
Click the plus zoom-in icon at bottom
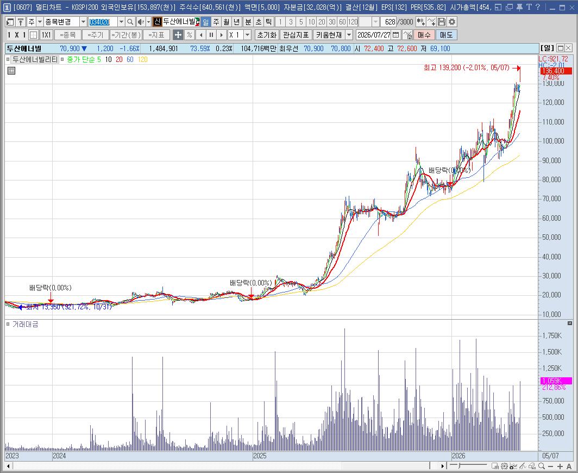pyautogui.click(x=560, y=466)
